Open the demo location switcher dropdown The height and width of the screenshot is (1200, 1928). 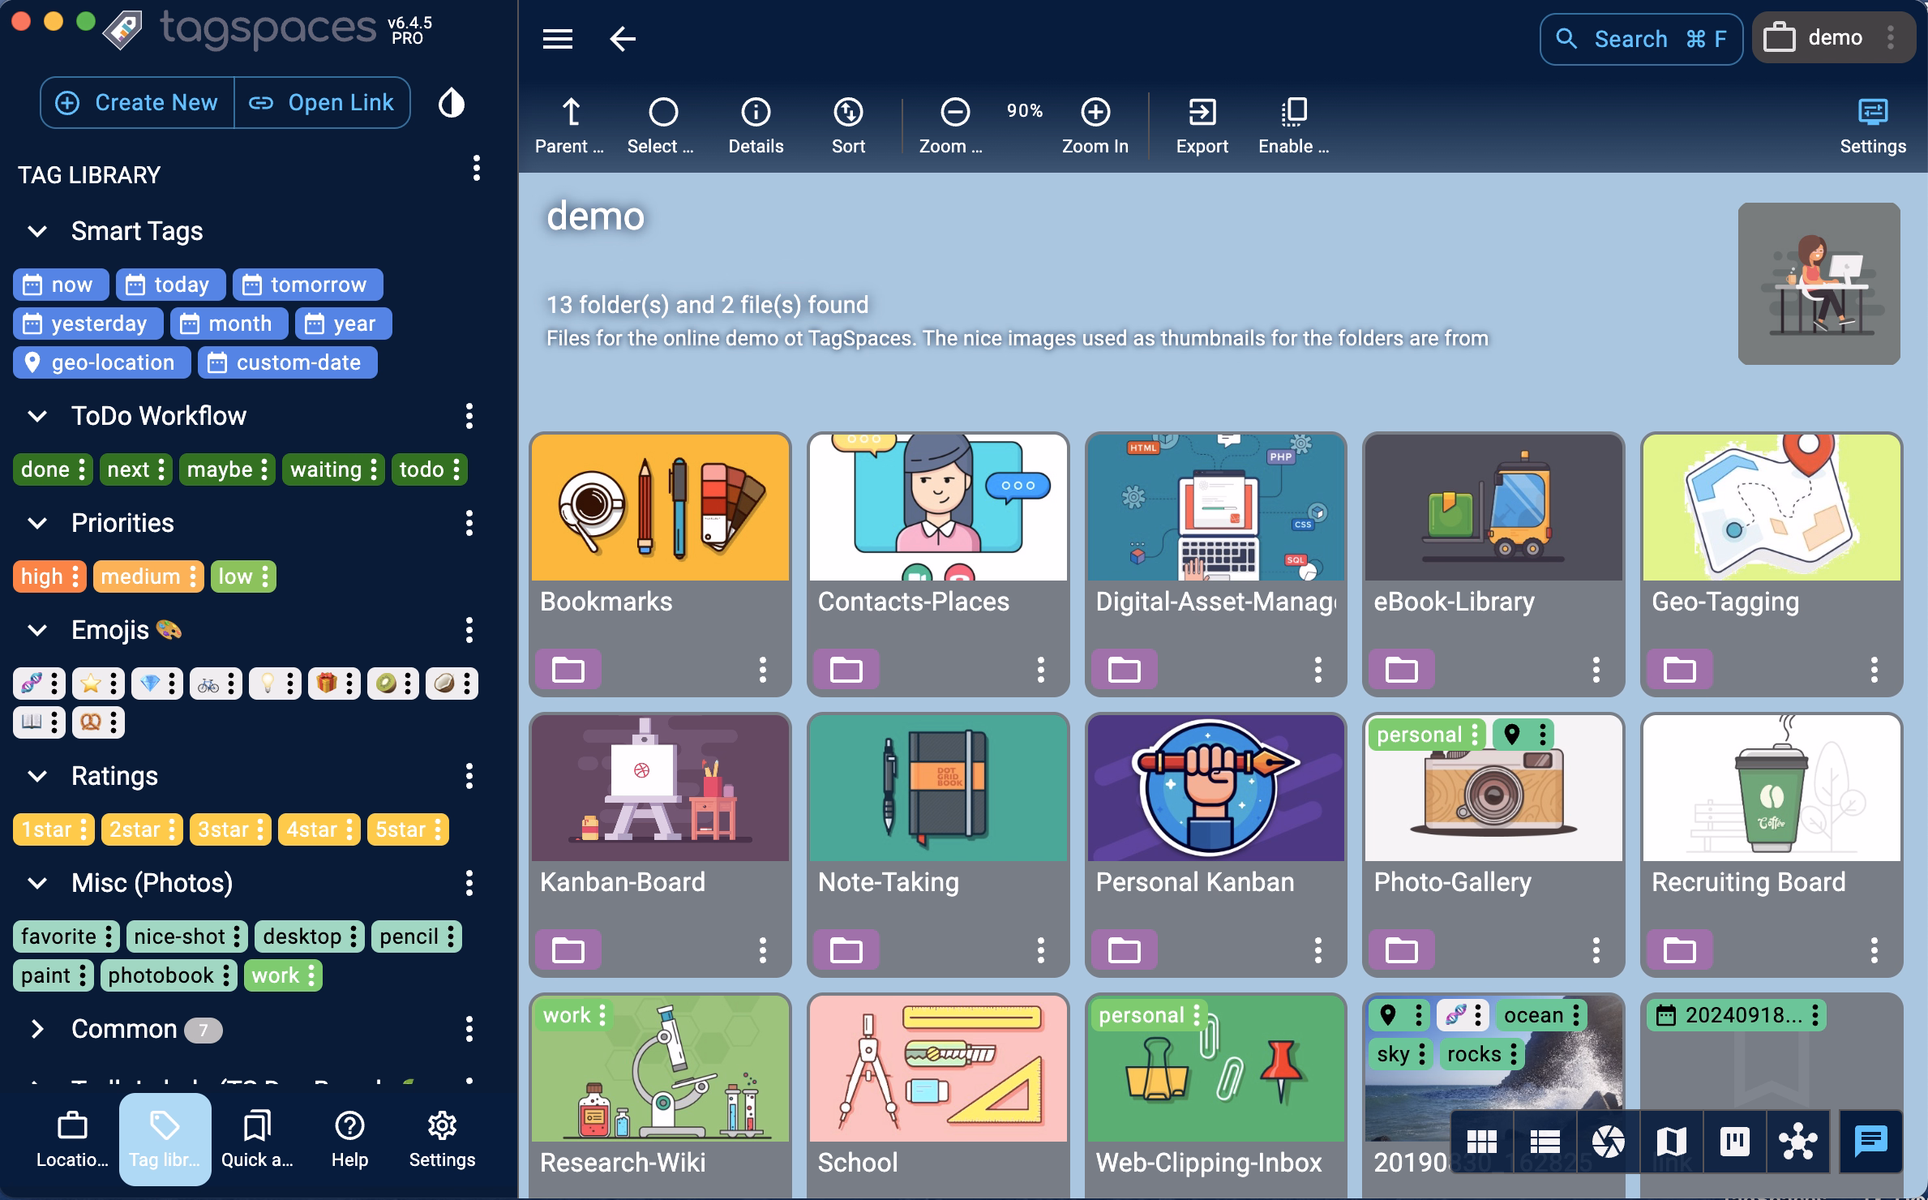(x=1835, y=38)
